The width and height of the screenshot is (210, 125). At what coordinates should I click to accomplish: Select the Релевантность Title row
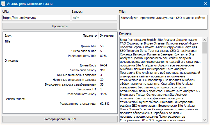[60, 56]
